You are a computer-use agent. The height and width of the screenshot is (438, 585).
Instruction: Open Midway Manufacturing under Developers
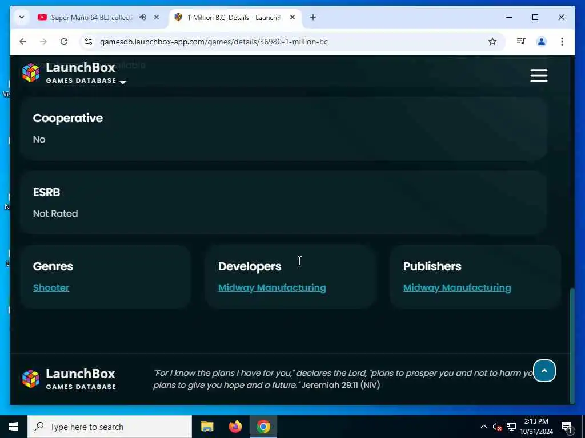click(272, 287)
